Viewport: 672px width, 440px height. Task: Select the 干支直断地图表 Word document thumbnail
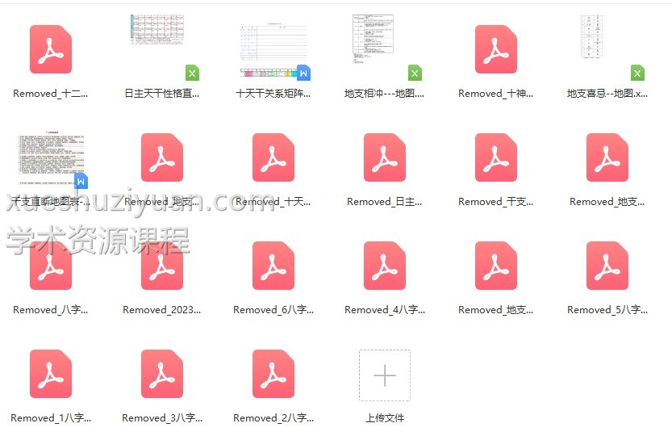pos(52,160)
